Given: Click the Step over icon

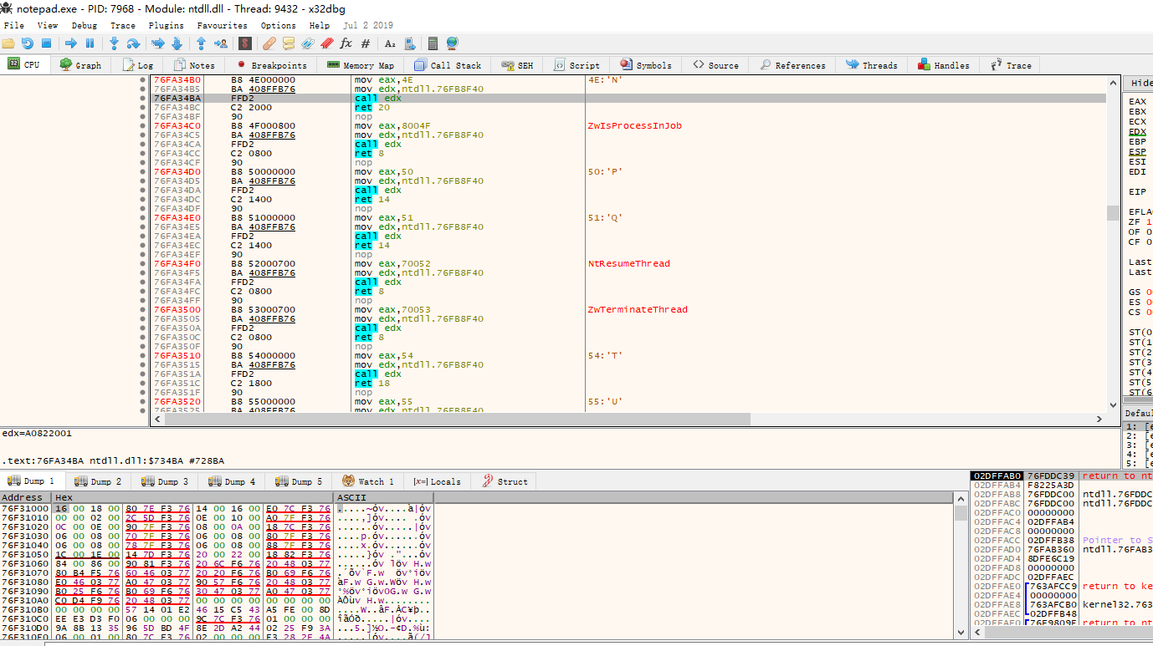Looking at the screenshot, I should click(135, 43).
